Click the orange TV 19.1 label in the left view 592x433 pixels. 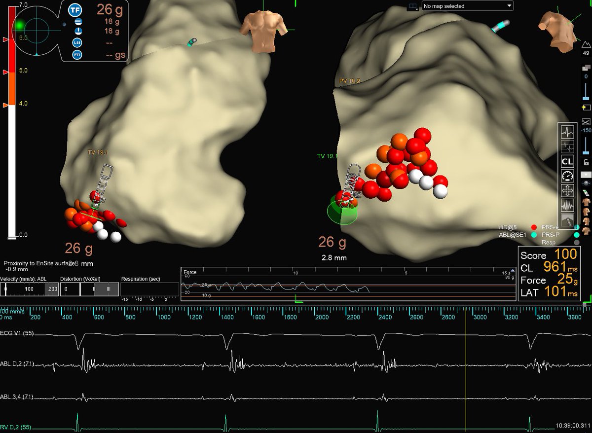[x=97, y=153]
